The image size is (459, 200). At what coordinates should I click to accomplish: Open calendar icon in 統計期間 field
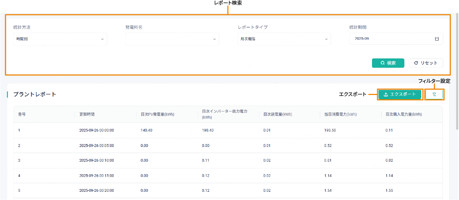pos(437,39)
